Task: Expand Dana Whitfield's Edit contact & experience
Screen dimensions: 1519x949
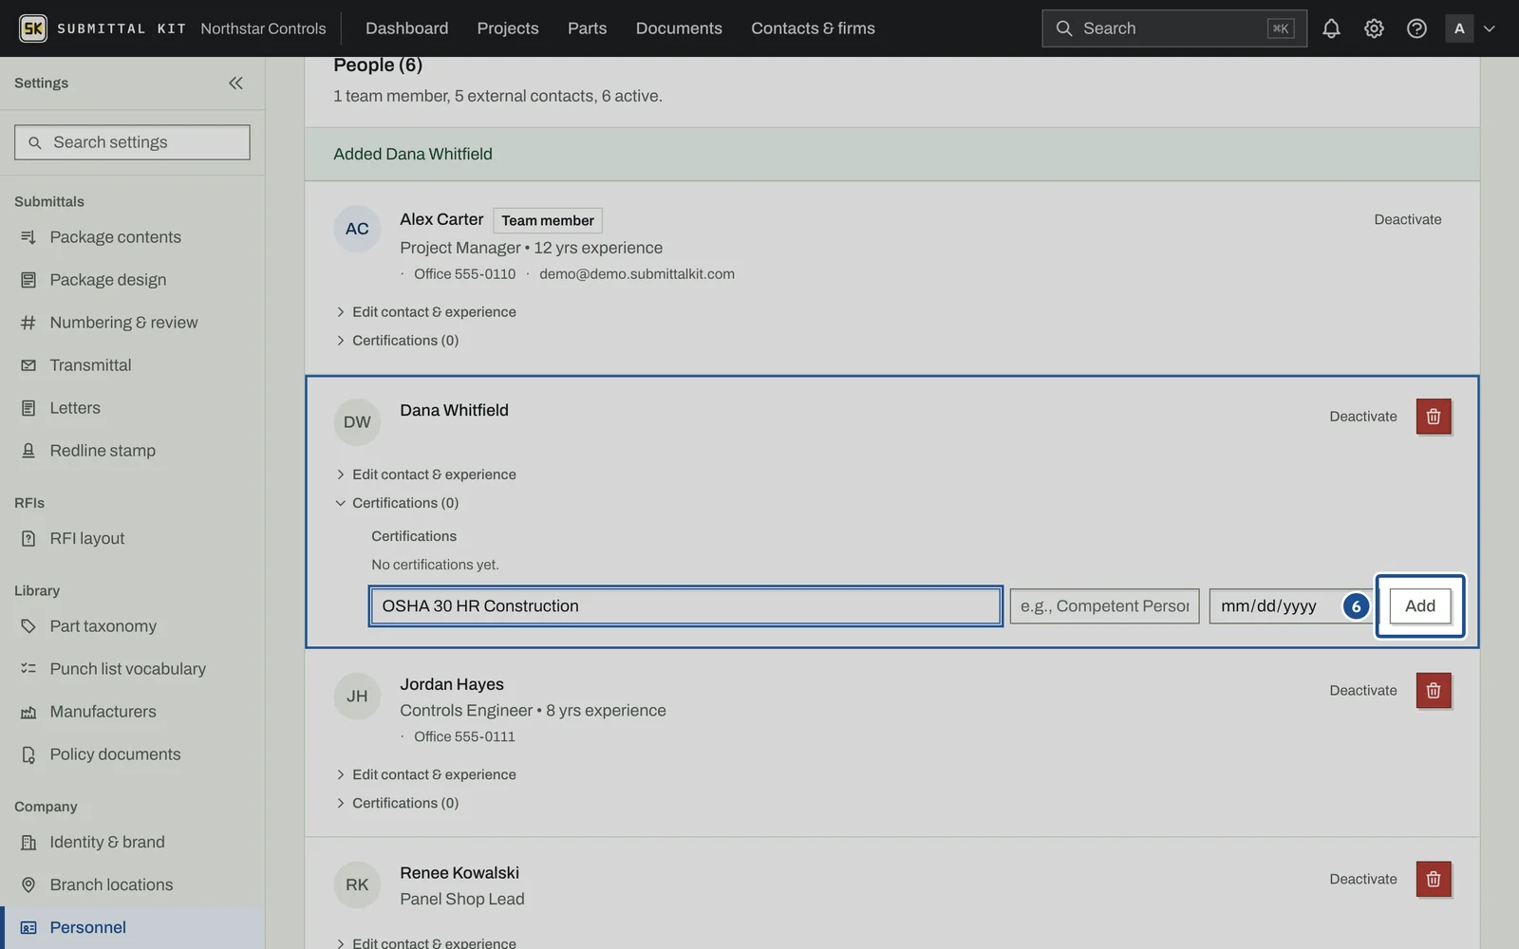Action: pos(426,474)
